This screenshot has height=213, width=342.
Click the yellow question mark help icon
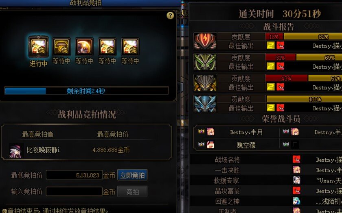(x=170, y=15)
